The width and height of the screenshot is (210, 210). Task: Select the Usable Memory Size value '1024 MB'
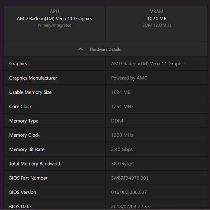(x=121, y=92)
